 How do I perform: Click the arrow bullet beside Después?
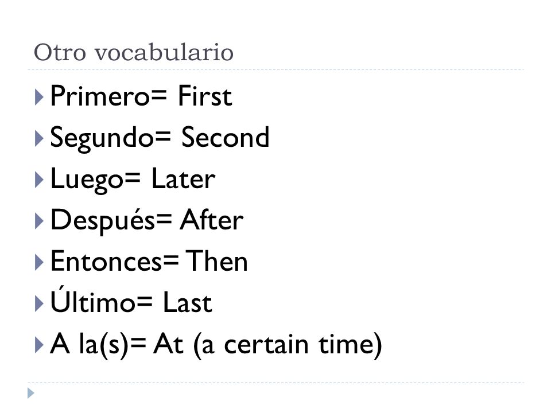[39, 221]
